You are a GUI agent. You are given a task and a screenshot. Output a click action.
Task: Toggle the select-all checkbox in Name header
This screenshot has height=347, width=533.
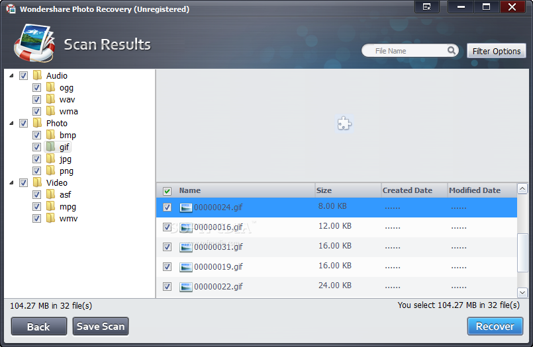[167, 191]
